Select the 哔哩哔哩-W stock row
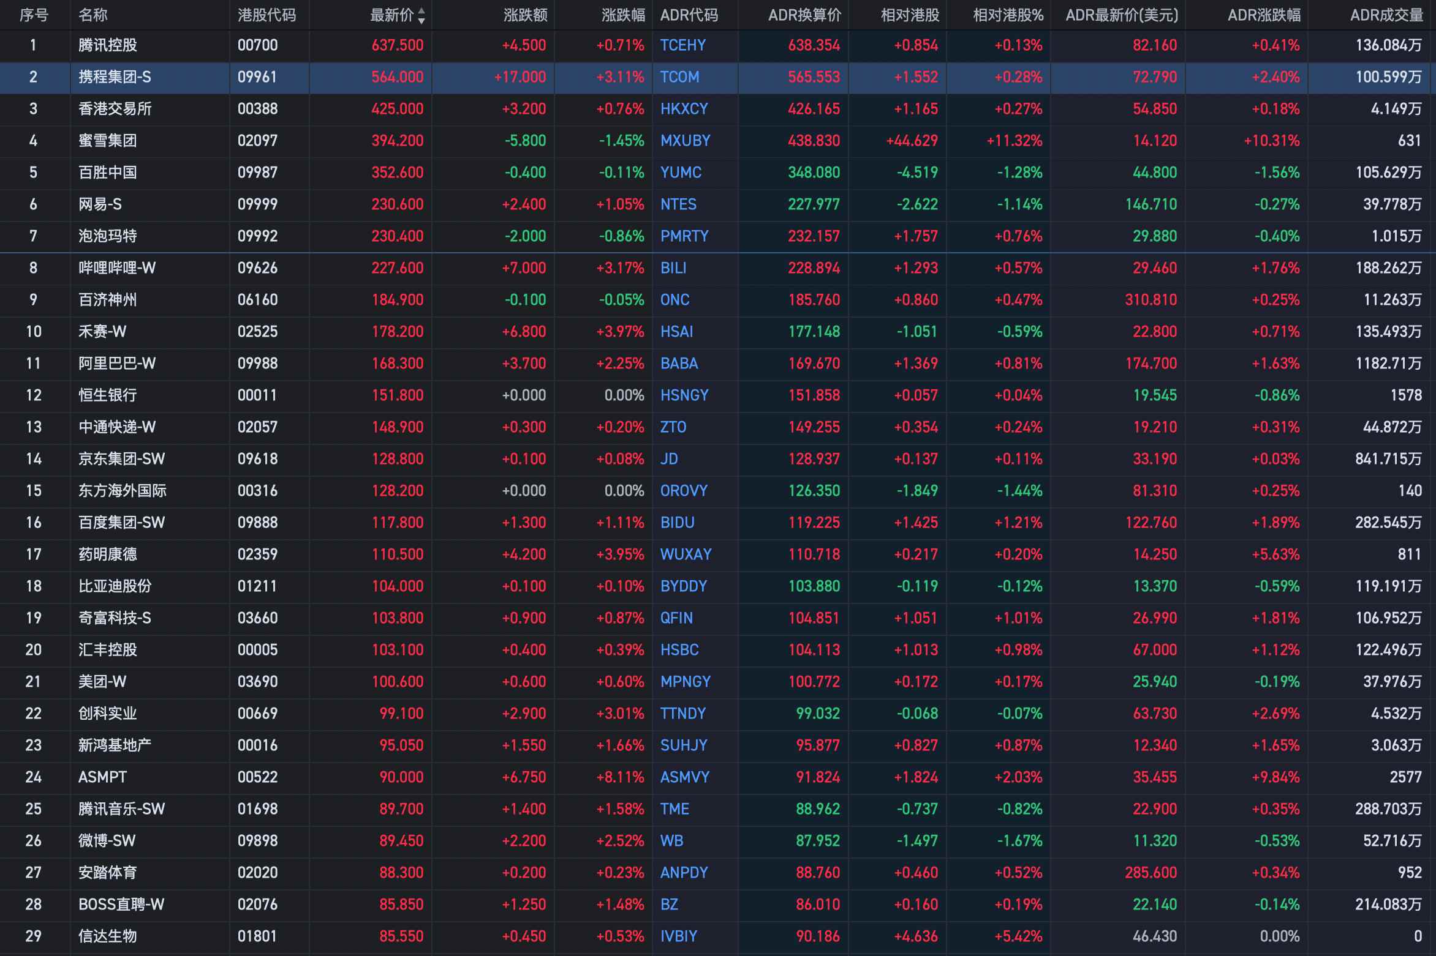The height and width of the screenshot is (956, 1436). pyautogui.click(x=117, y=268)
